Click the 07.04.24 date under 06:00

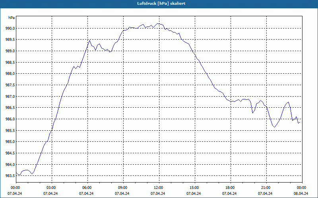coord(86,193)
